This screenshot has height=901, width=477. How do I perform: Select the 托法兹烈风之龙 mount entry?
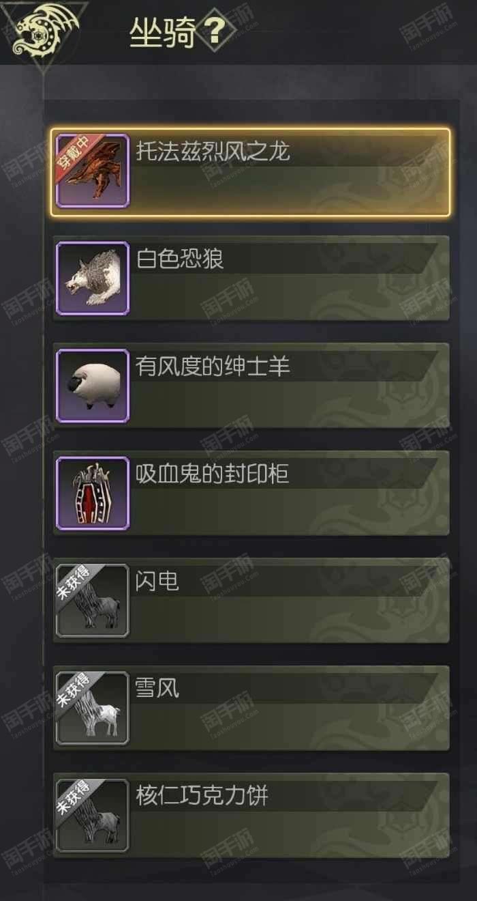pyautogui.click(x=251, y=172)
